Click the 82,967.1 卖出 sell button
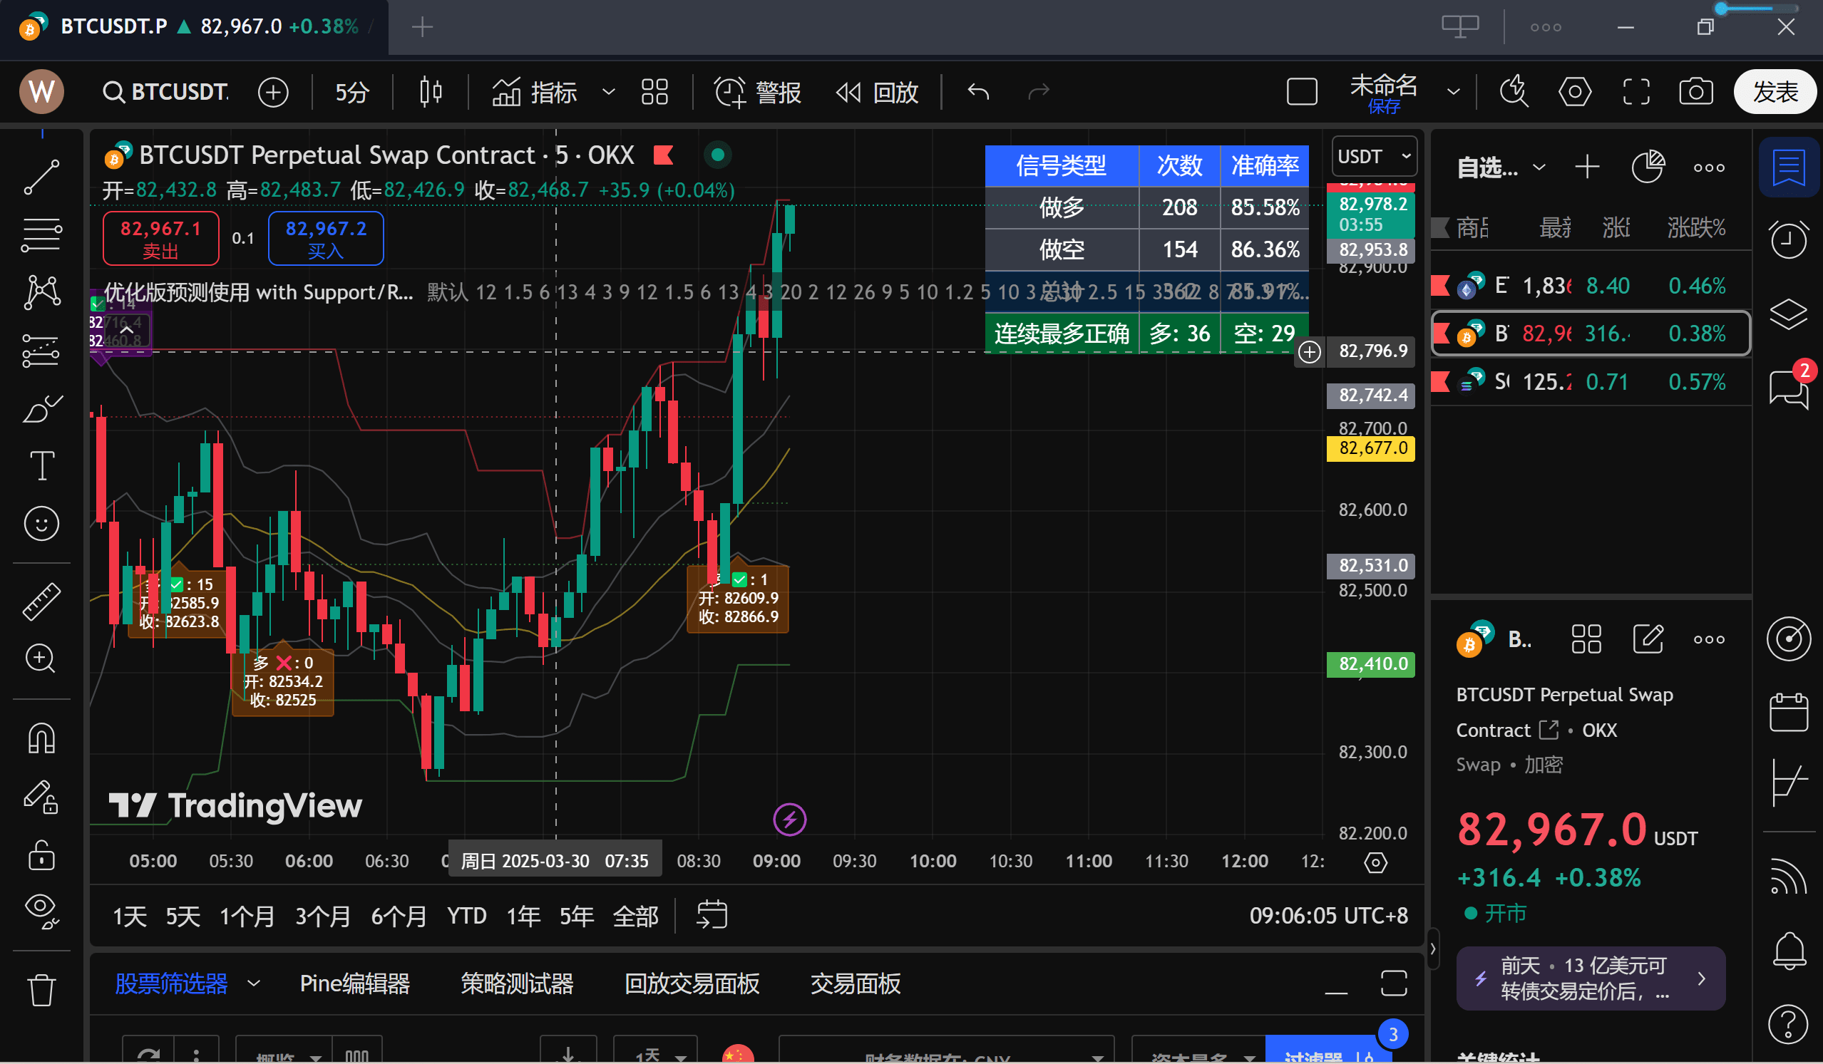Image resolution: width=1823 pixels, height=1064 pixels. coord(160,239)
